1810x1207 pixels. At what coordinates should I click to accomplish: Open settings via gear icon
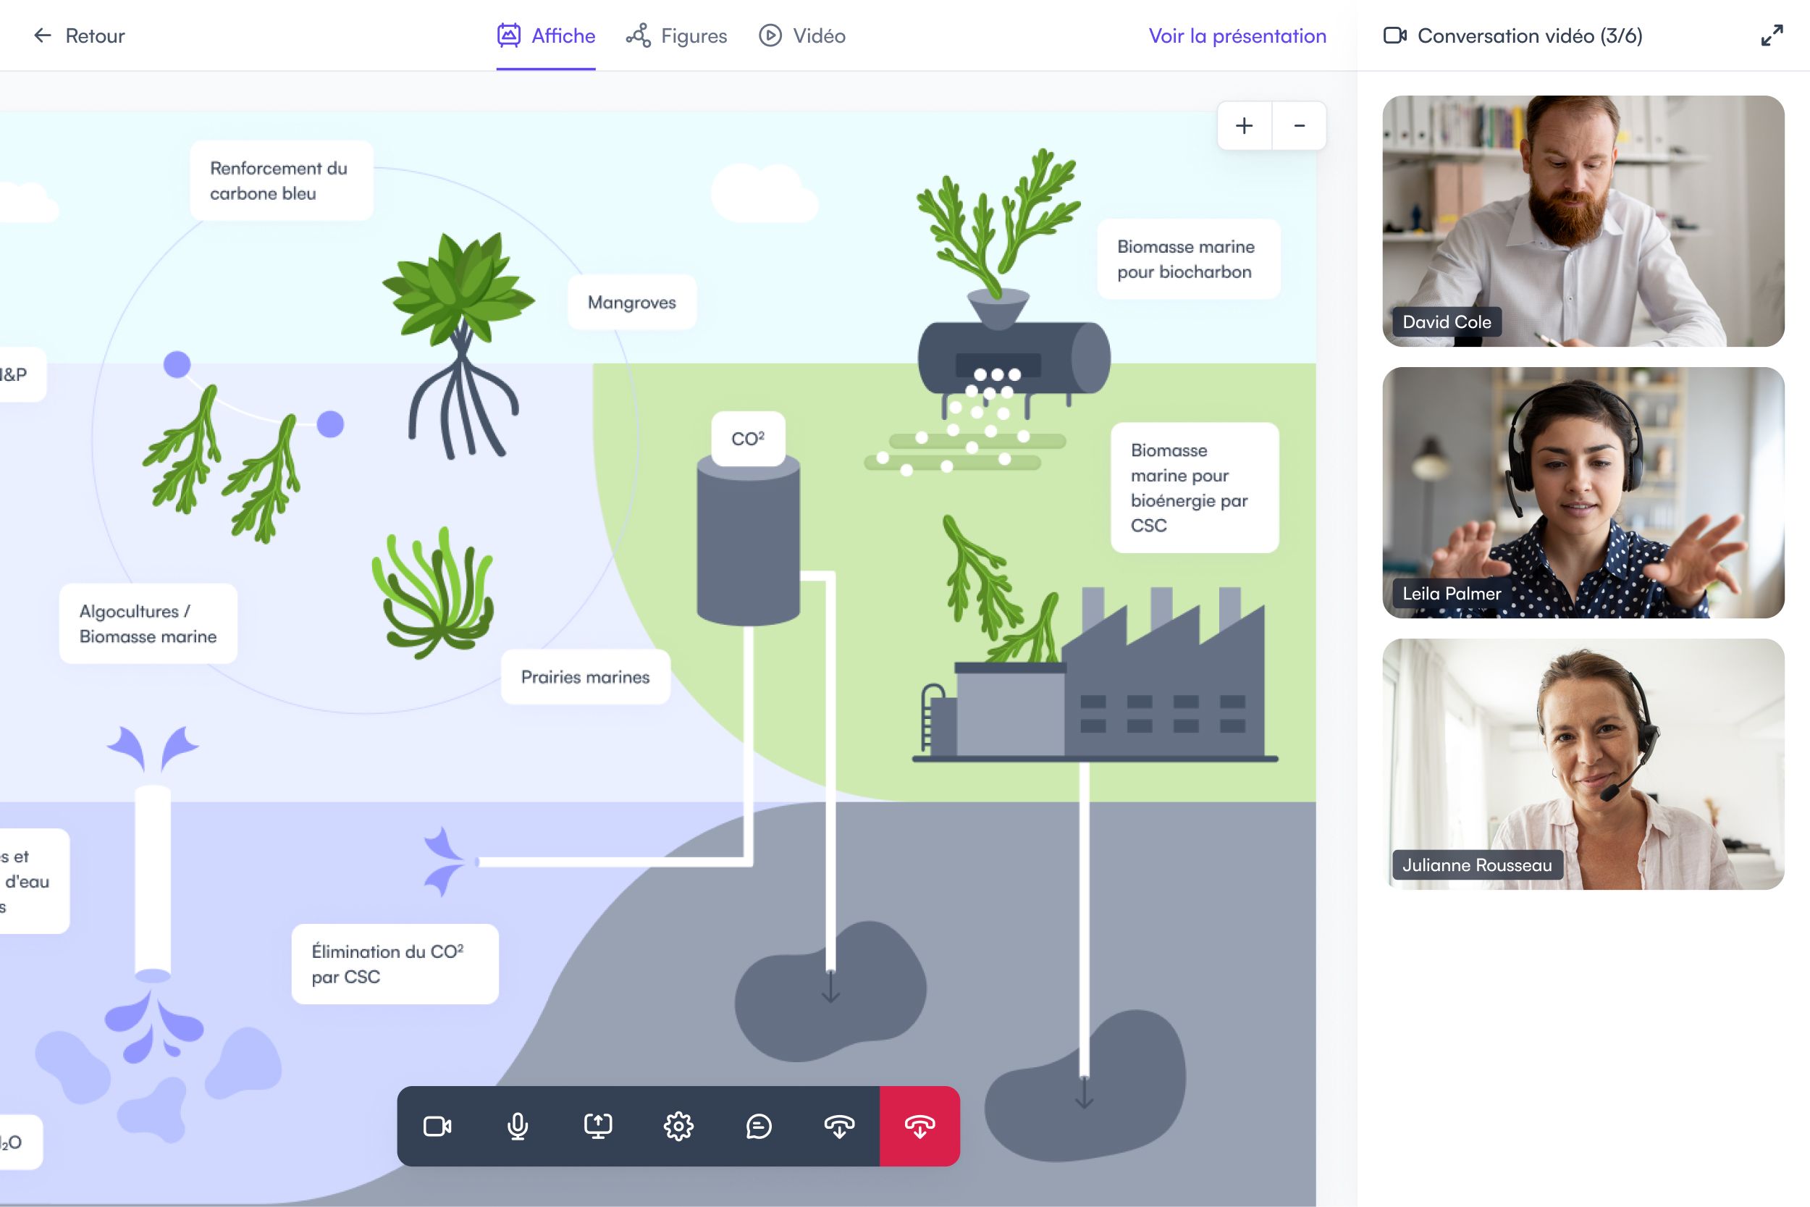(679, 1126)
